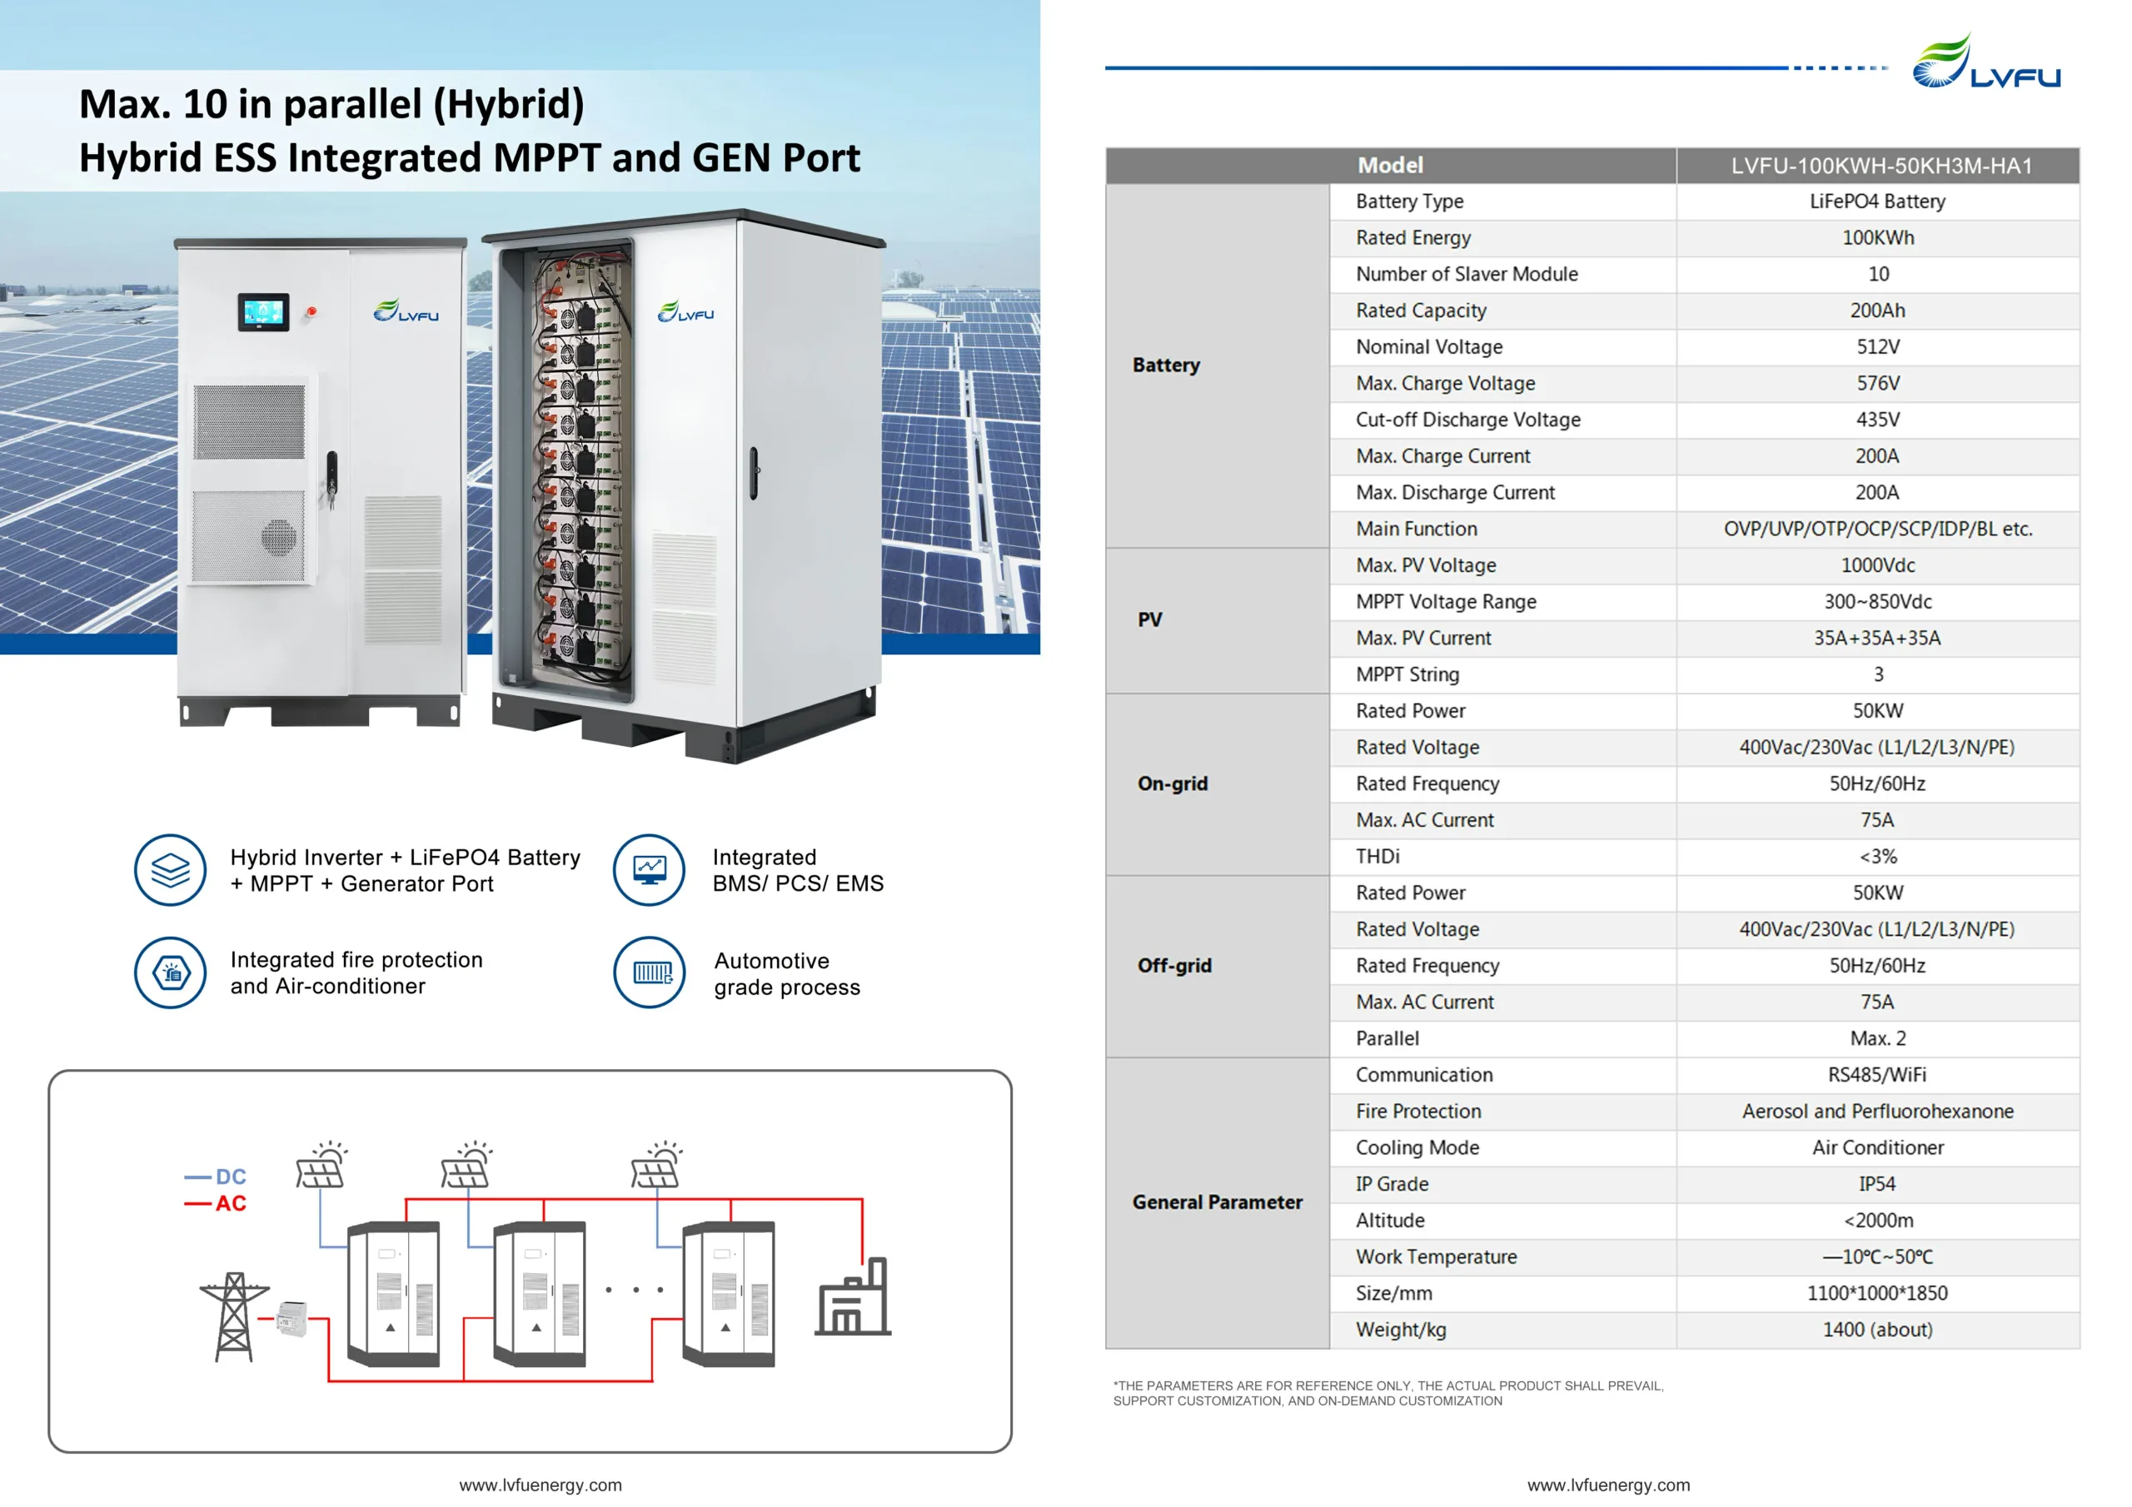Click the LVFU logo at top right
The height and width of the screenshot is (1507, 2132).
click(1985, 62)
